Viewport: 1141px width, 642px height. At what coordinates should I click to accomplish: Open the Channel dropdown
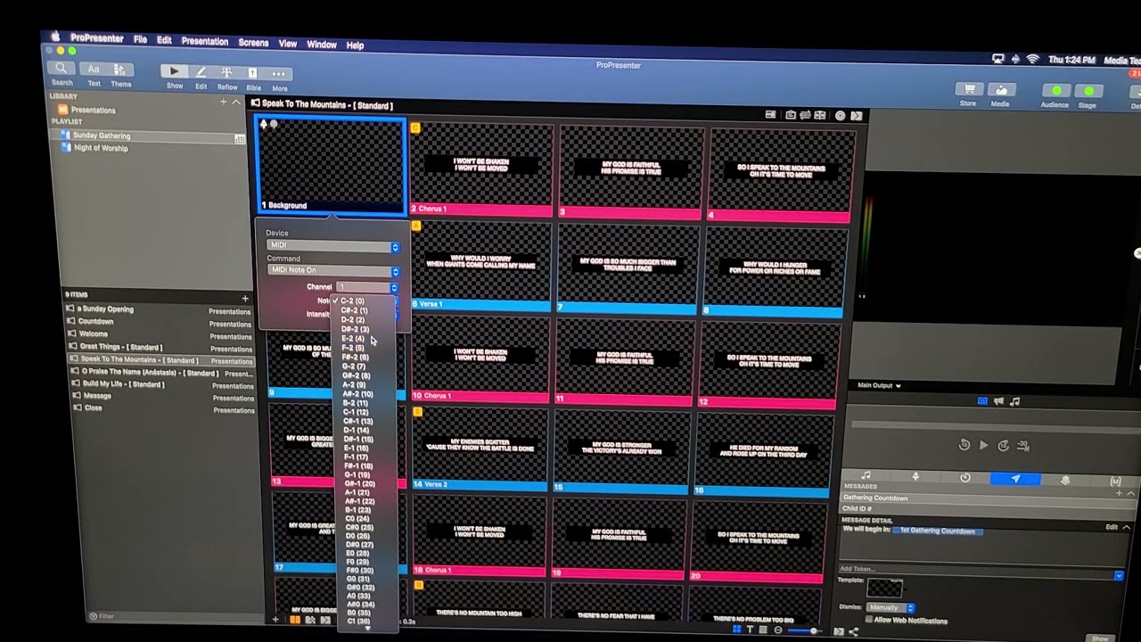367,287
